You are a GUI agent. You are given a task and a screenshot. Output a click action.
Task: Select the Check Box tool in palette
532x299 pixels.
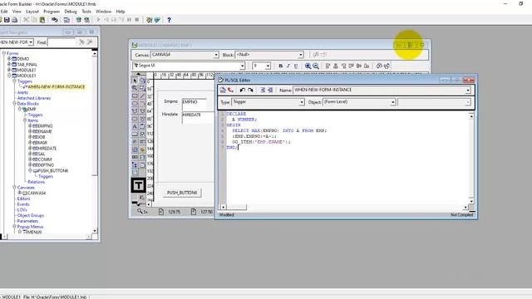142,135
